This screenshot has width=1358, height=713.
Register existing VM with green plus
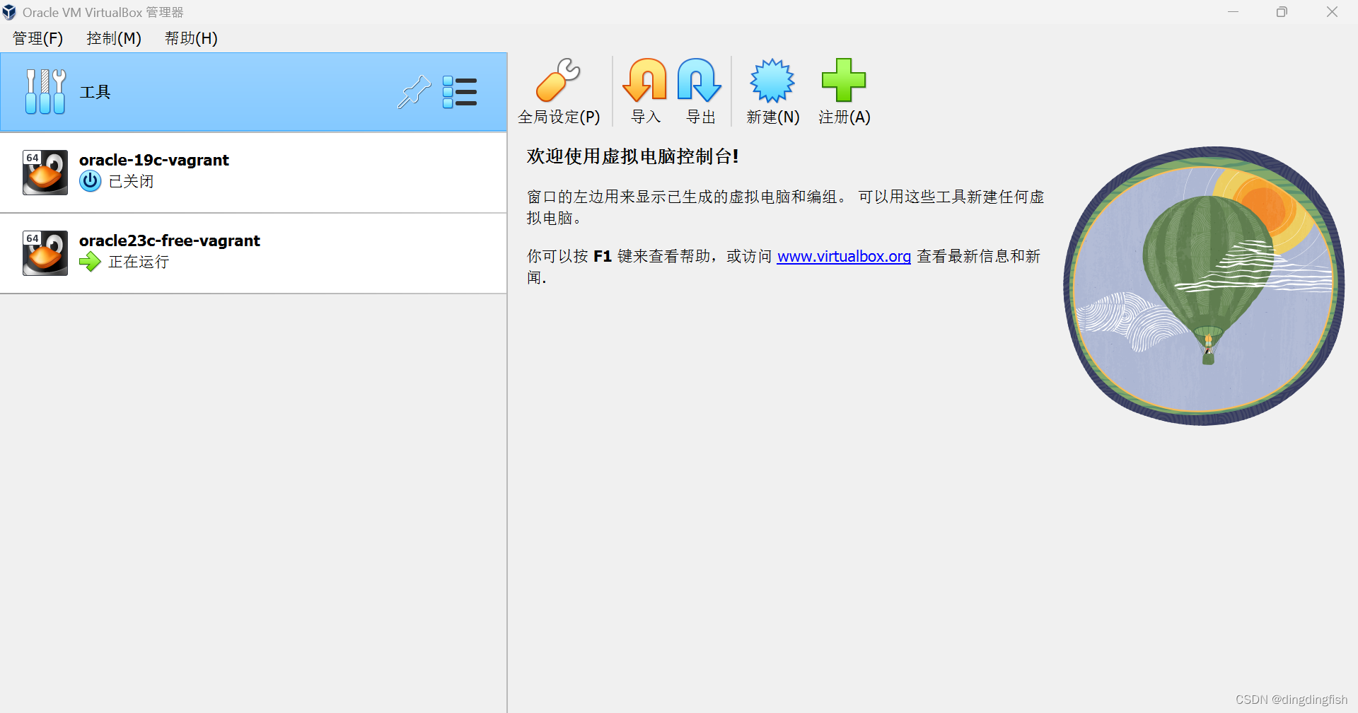[844, 80]
